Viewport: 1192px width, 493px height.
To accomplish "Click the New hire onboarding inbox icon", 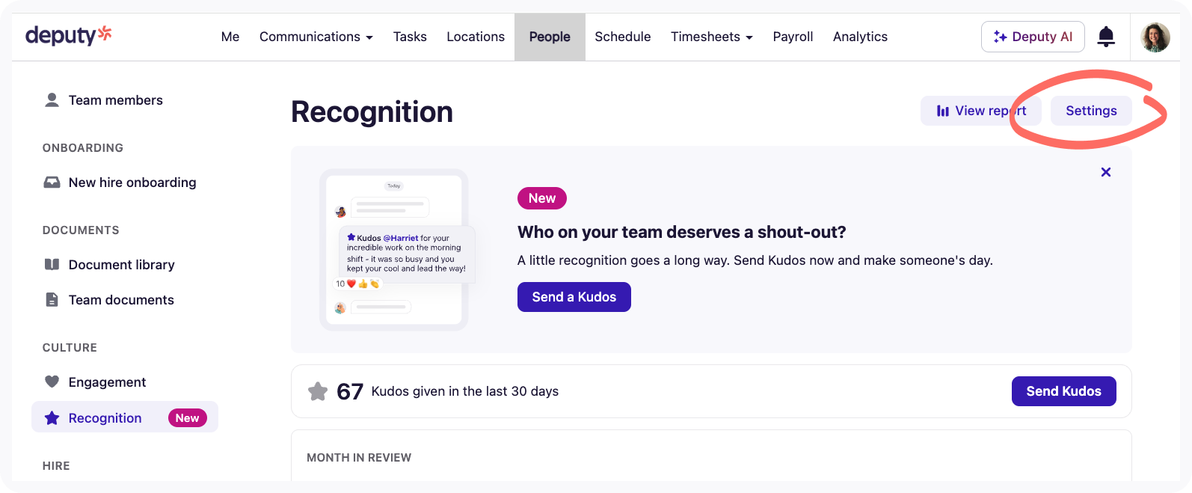I will click(52, 183).
